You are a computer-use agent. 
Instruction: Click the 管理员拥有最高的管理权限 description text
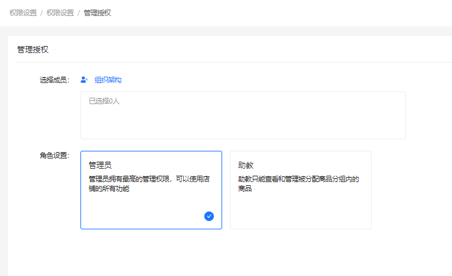pyautogui.click(x=149, y=184)
